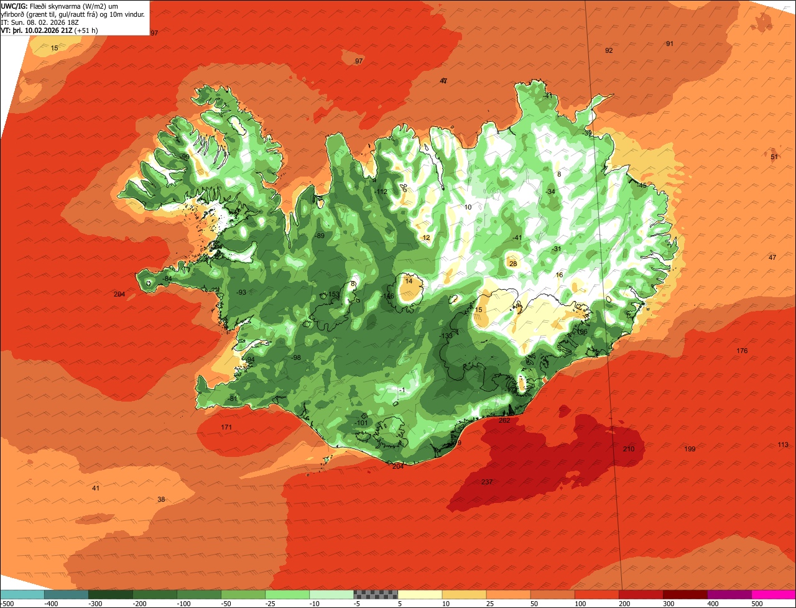Pick the light green swatch between -25 and -10
The image size is (796, 608).
(x=287, y=594)
